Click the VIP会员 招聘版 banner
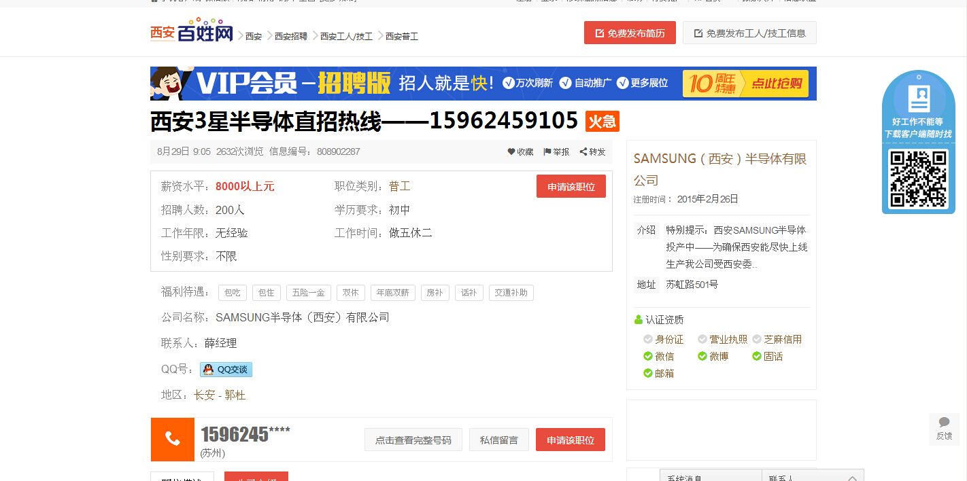This screenshot has width=967, height=481. point(483,84)
